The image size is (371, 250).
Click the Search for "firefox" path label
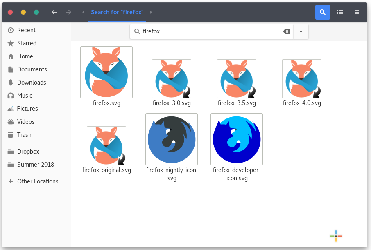117,12
